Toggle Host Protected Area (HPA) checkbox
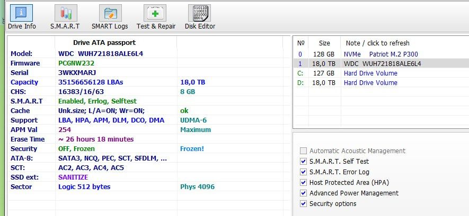Image resolution: width=469 pixels, height=216 pixels. [303, 182]
